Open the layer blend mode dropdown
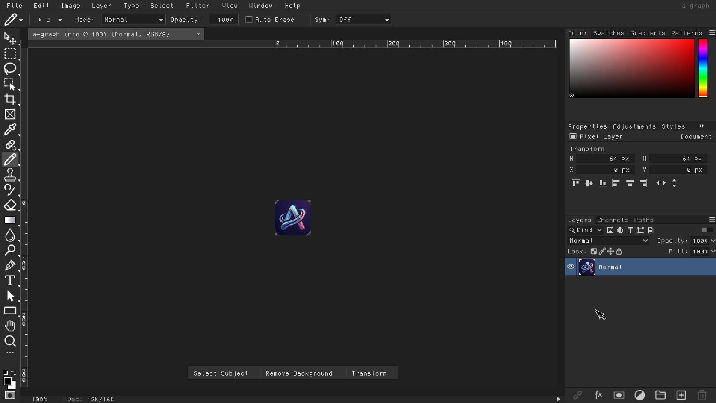Viewport: 716px width, 403px height. pos(608,241)
